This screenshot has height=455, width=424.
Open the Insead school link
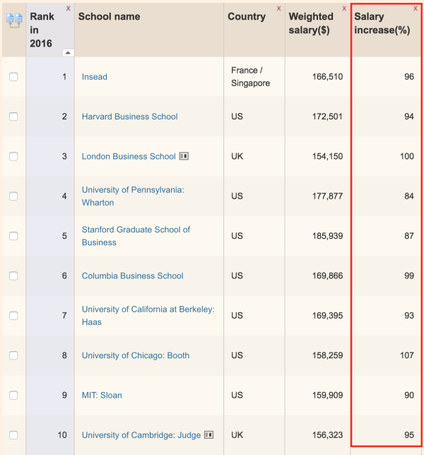coord(95,77)
